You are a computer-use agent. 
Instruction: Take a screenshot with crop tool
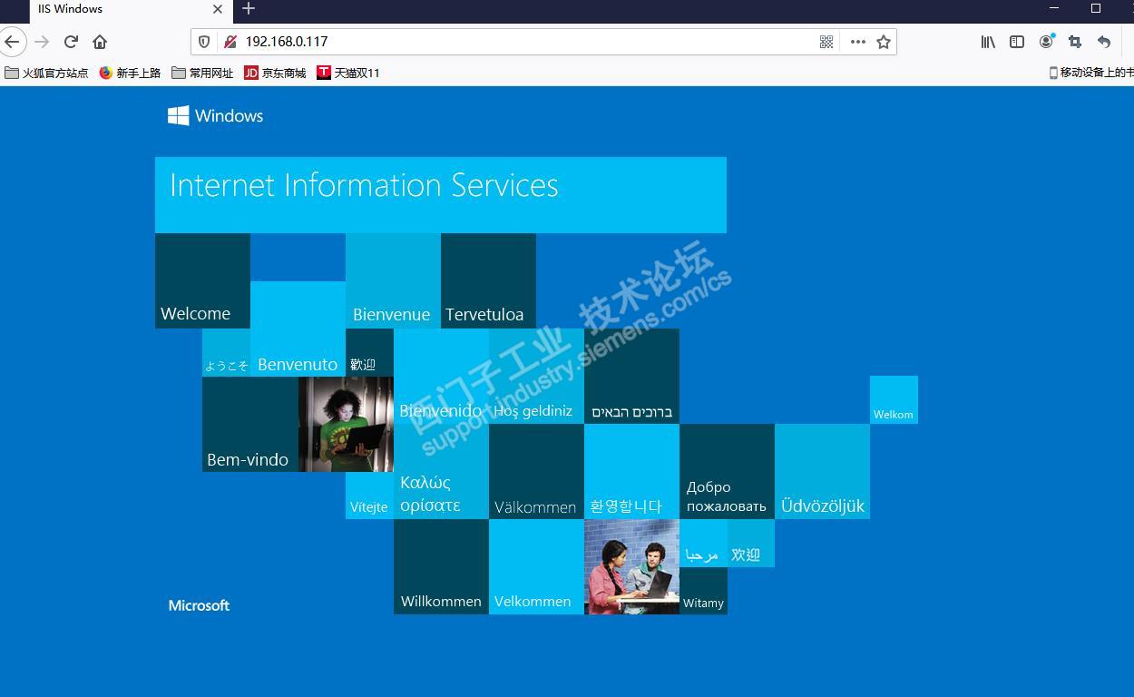[x=1075, y=42]
